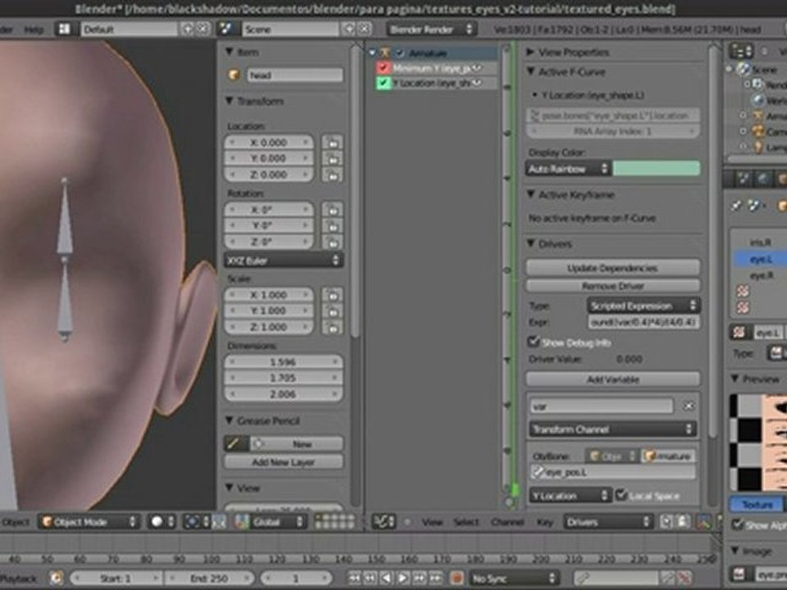Open the outliner editor type icon
This screenshot has height=590, width=787.
[741, 51]
